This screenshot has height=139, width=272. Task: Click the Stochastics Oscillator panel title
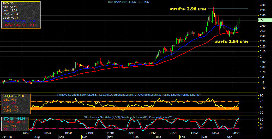(x=129, y=117)
